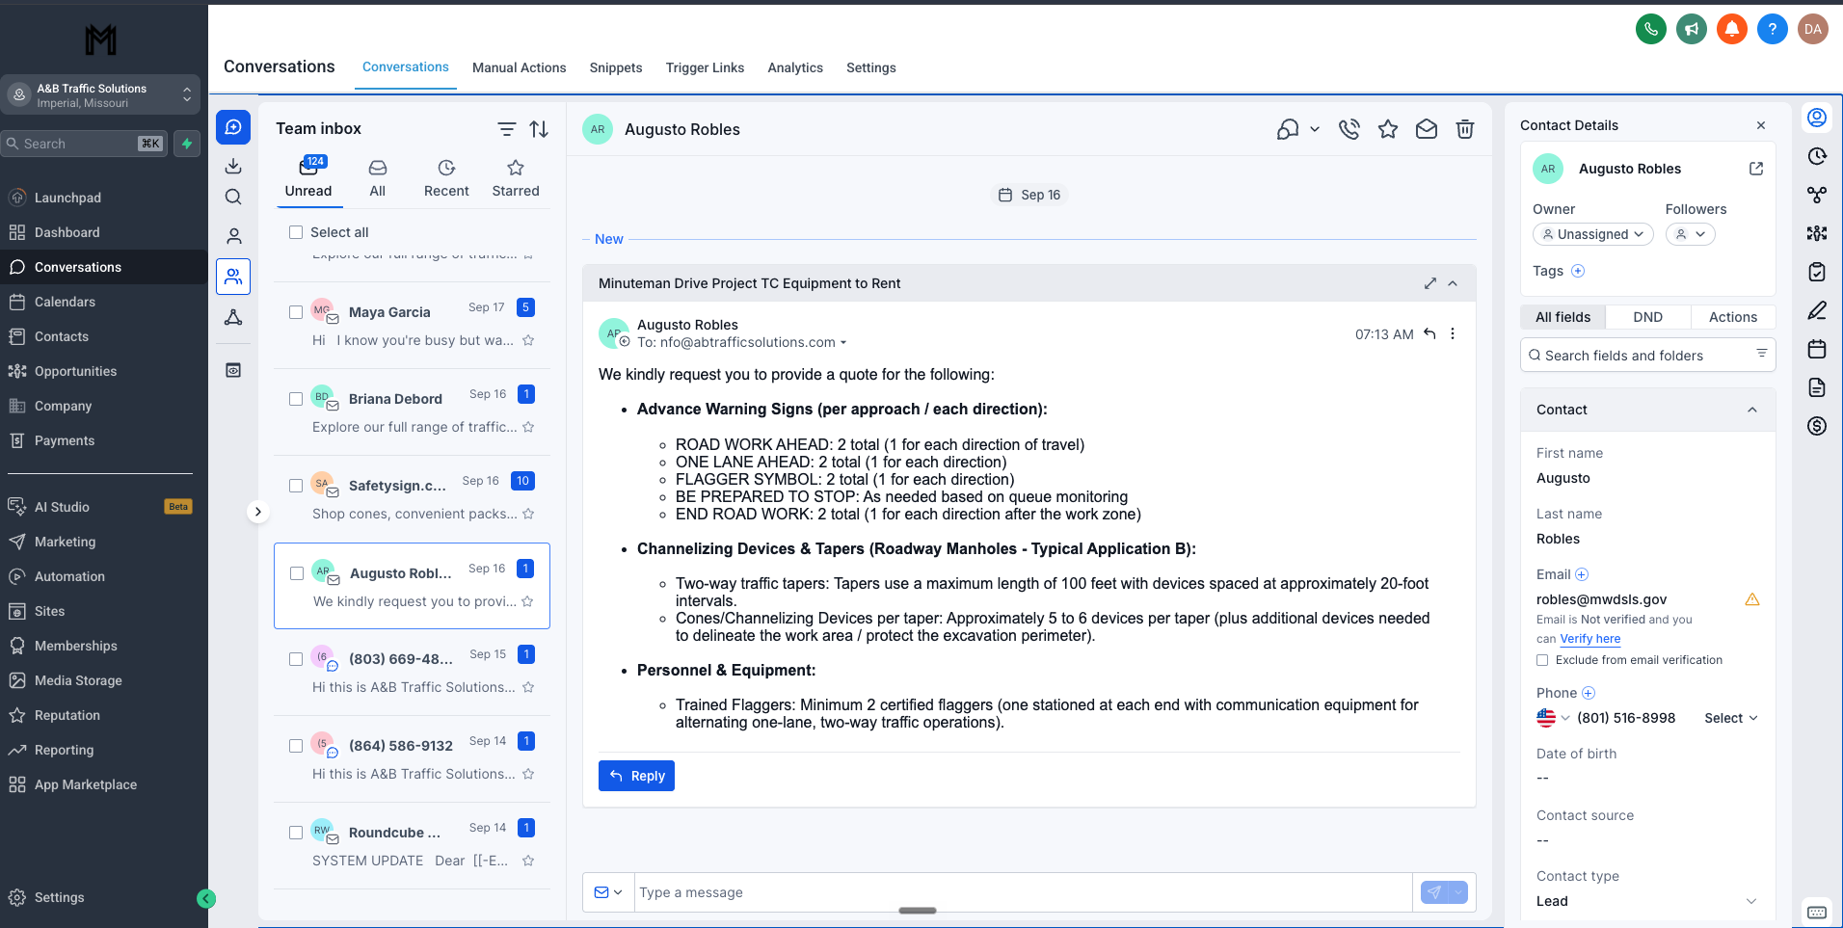Switch account via A&B Traffic Solutions selector
The image size is (1843, 928).
coord(100,94)
